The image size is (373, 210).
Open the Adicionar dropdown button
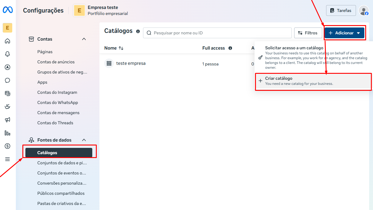pos(344,33)
